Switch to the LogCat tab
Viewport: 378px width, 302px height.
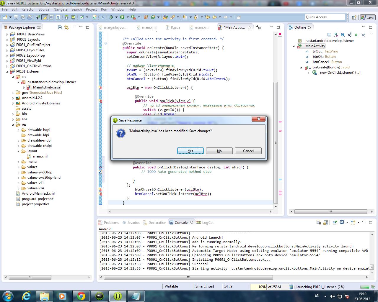coord(205,222)
